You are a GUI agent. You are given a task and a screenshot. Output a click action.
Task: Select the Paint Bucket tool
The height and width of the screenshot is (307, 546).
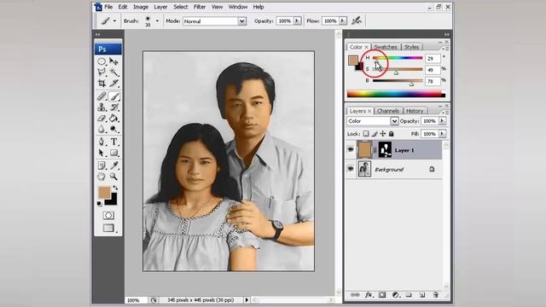113,119
